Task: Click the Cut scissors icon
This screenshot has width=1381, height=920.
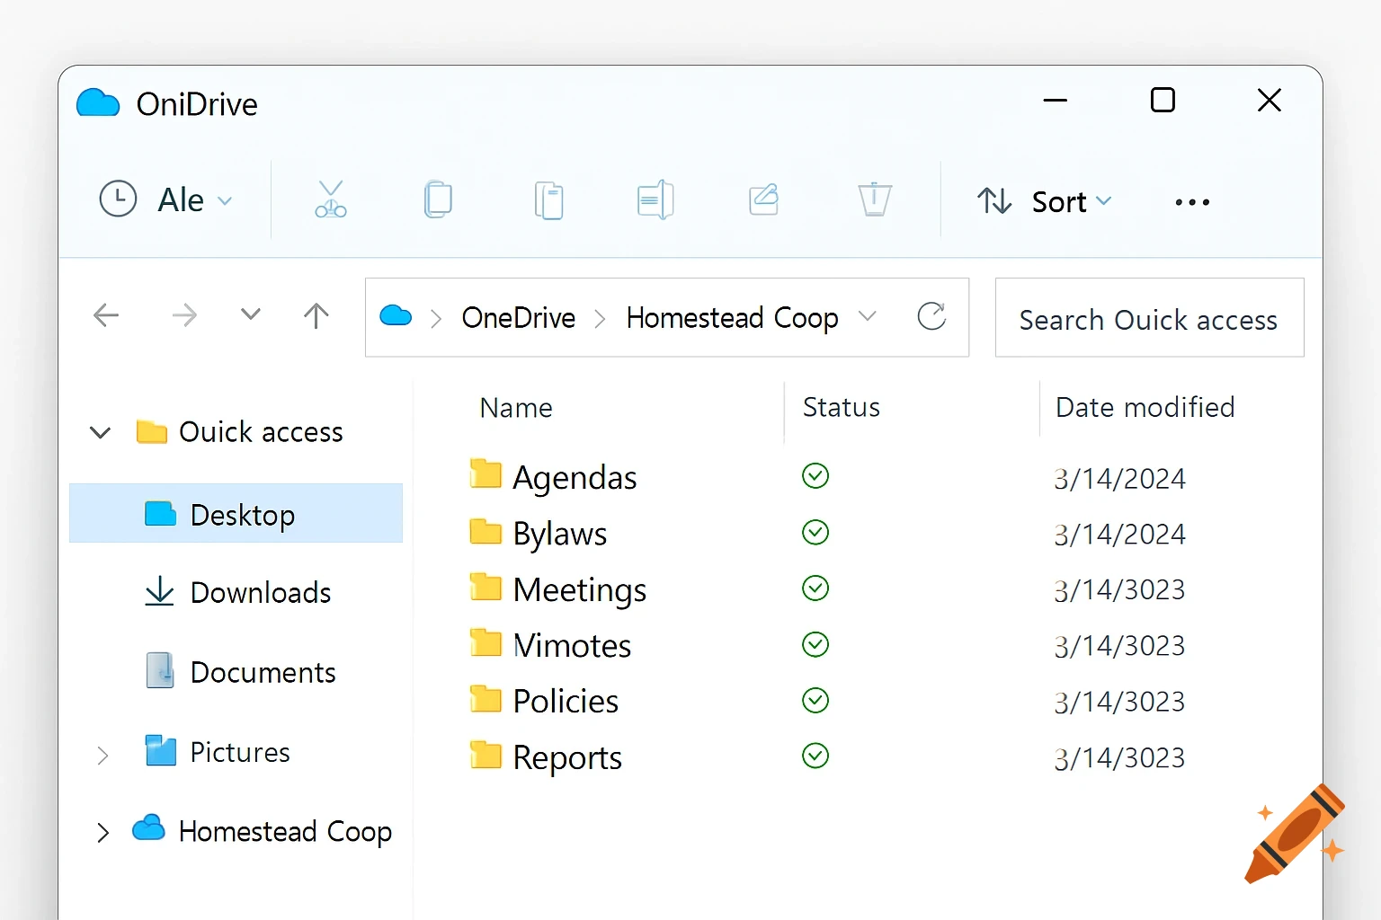Action: click(x=331, y=199)
